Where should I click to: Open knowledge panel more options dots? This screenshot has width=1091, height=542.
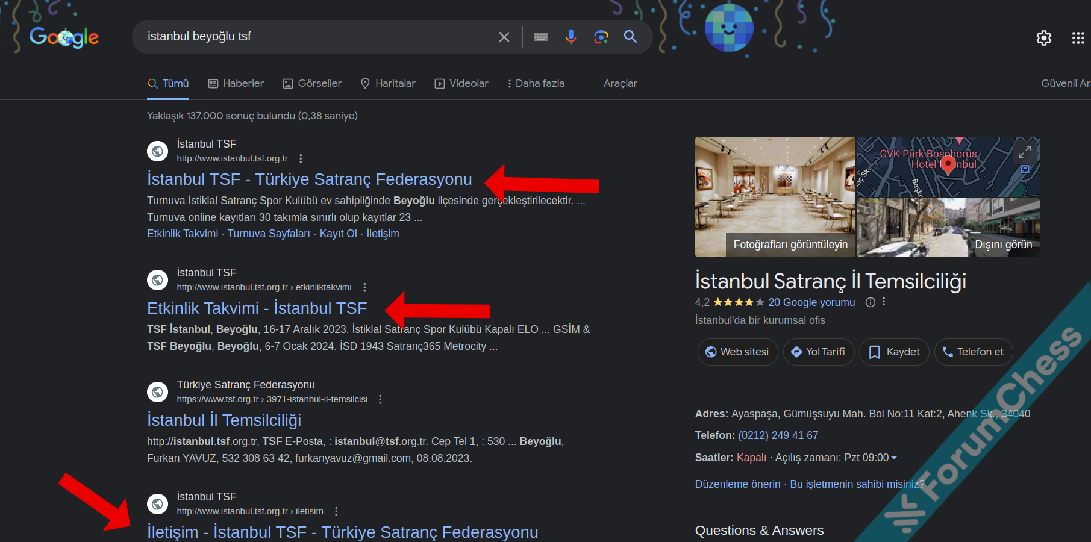tap(884, 302)
